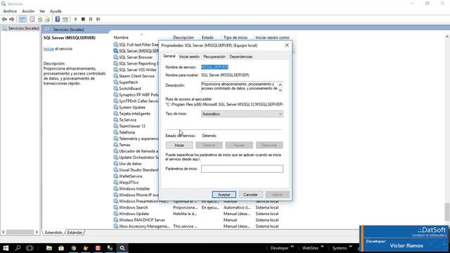Viewport: 450px width, 253px height.
Task: Click the Cancelar button
Action: [x=250, y=195]
